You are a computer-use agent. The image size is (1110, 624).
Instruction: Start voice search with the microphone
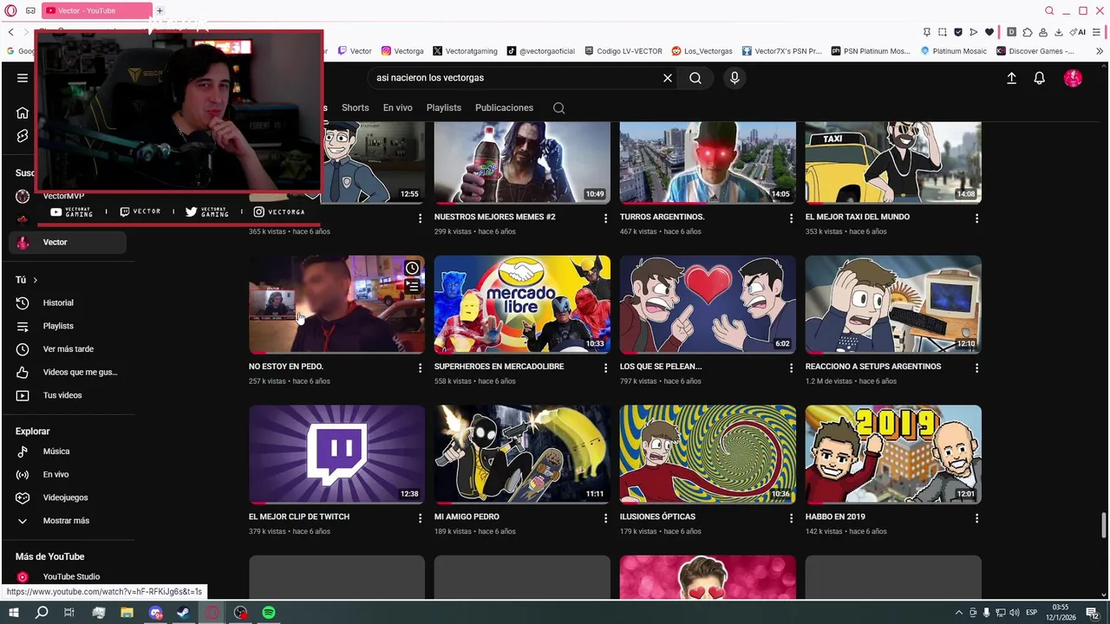click(x=735, y=78)
